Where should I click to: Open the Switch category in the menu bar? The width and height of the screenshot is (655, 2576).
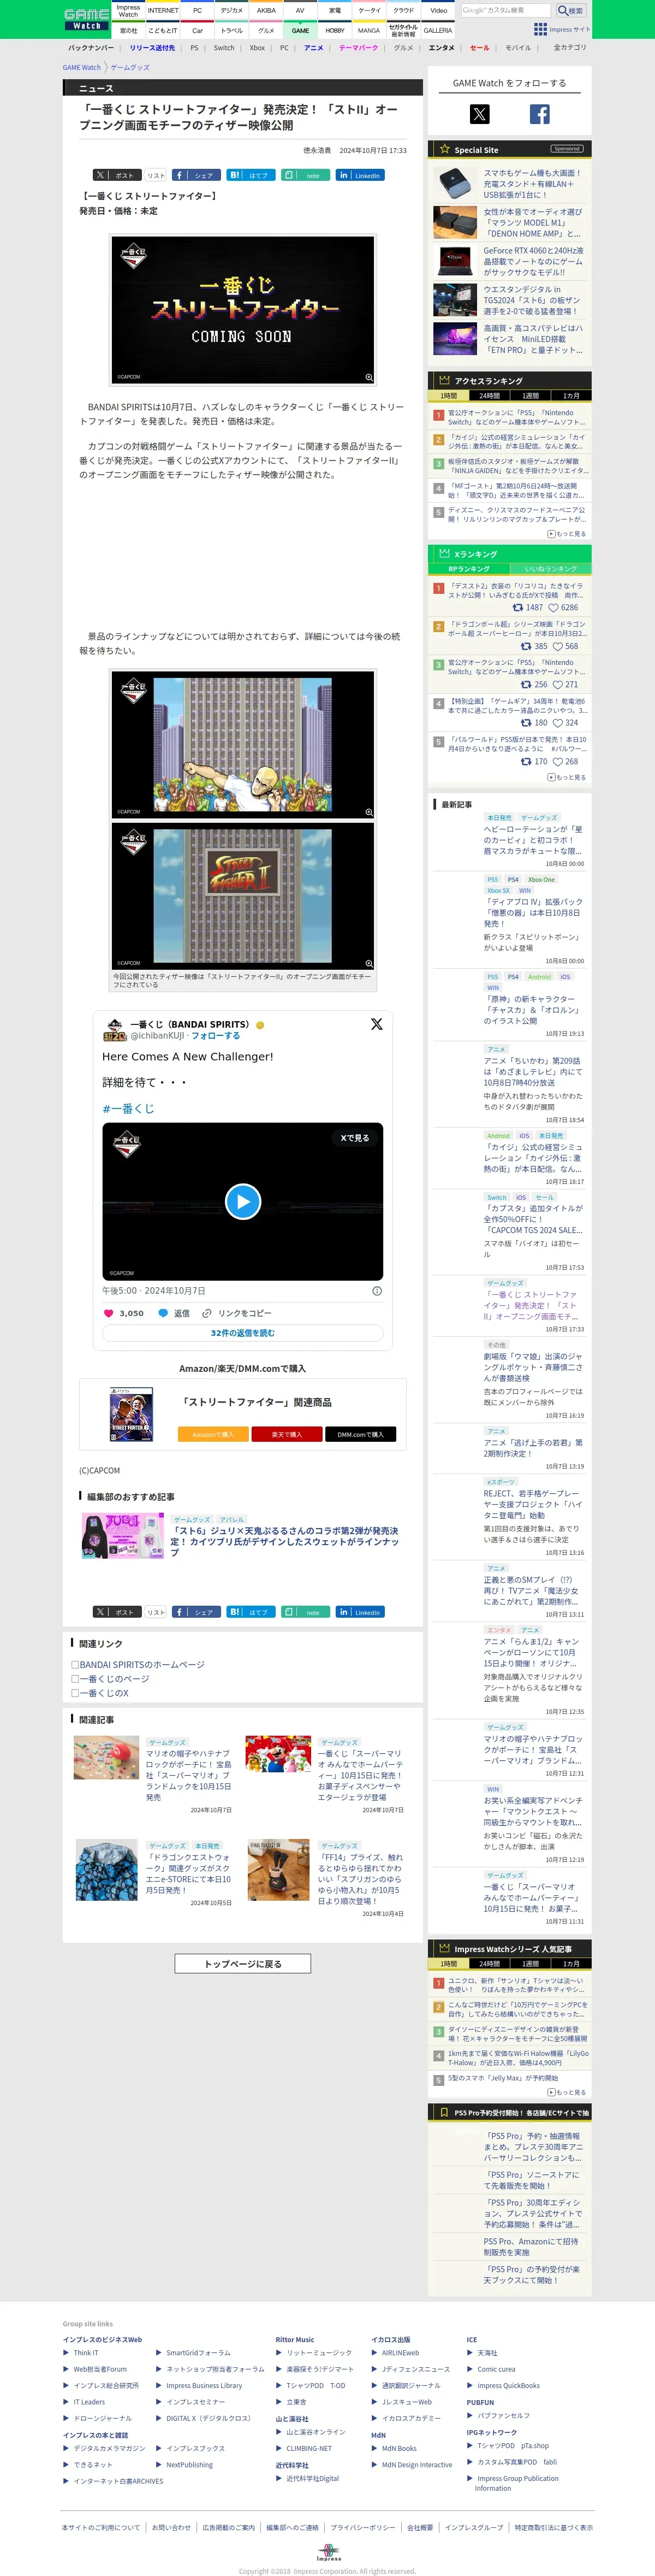pos(225,48)
